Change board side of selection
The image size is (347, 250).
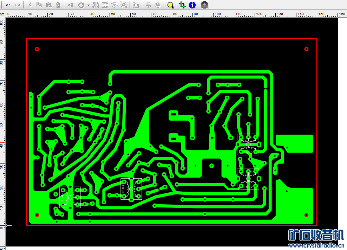114,5
